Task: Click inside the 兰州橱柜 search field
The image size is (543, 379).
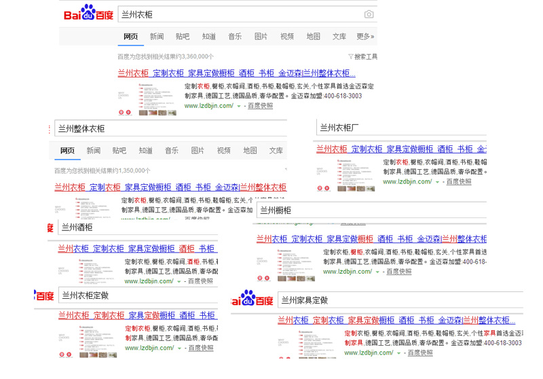Action: (x=371, y=210)
